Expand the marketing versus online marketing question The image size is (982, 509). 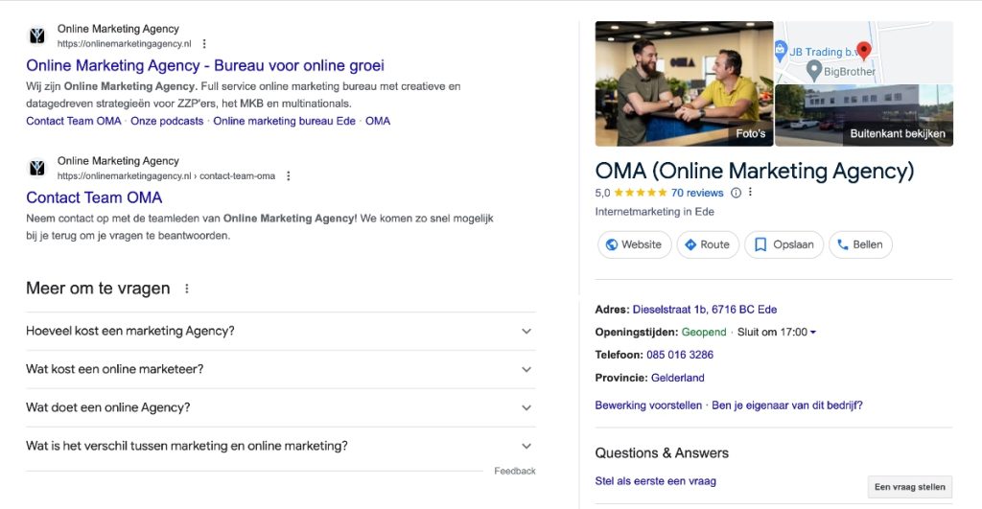coord(526,447)
